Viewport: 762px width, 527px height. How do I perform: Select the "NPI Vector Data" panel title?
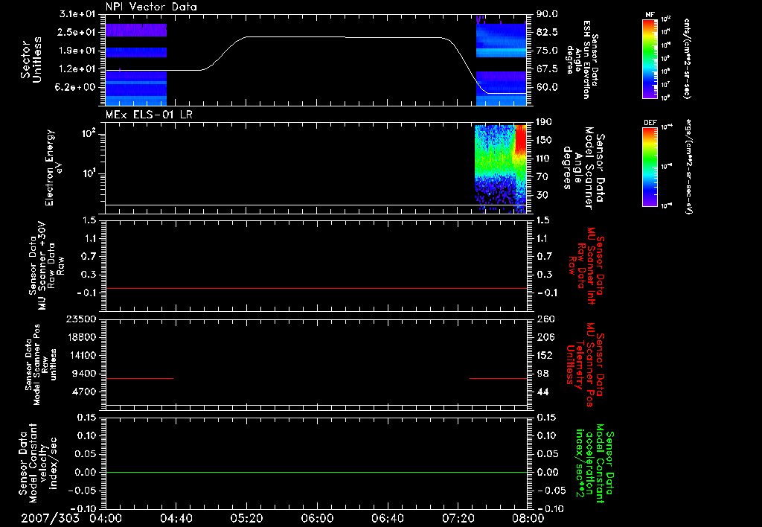coord(151,7)
